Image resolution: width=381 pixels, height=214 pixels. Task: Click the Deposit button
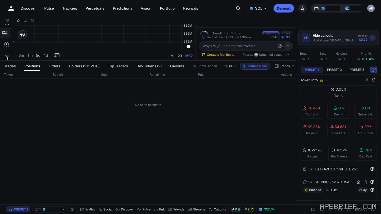284,8
